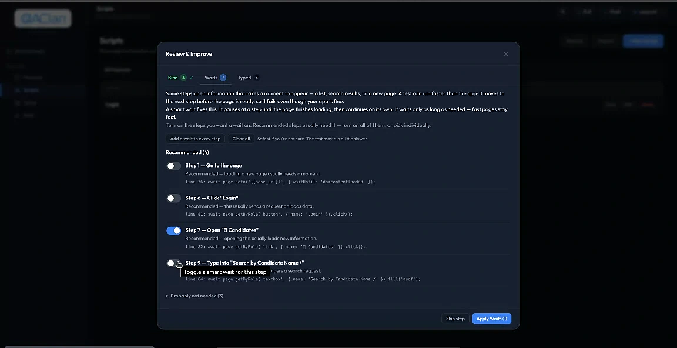
Task: Click the Skip step button
Action: point(455,319)
